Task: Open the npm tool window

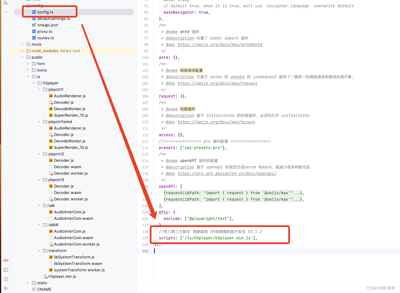Action: (6, 260)
